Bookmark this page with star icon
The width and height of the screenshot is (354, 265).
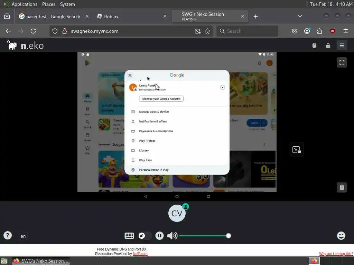click(207, 31)
